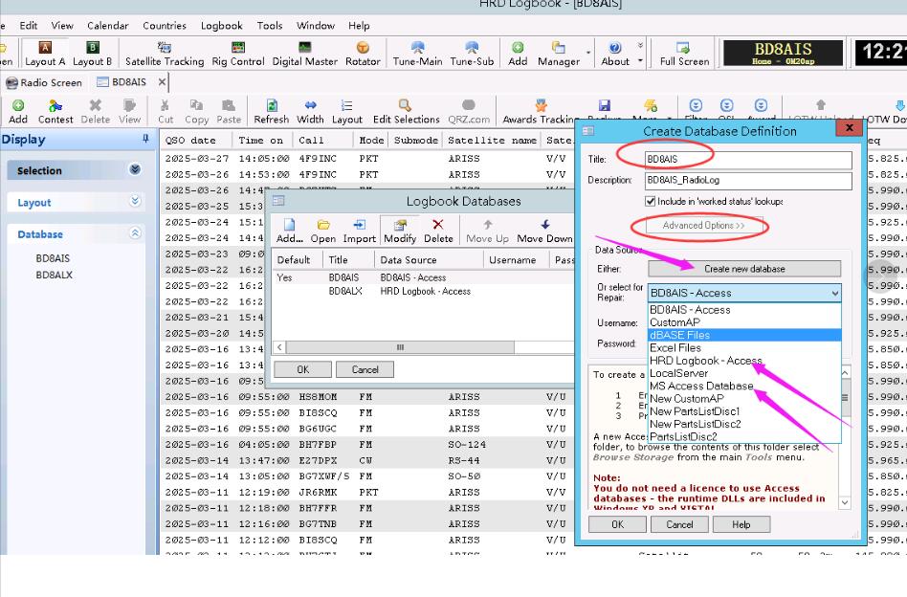Open About in the toolbar
This screenshot has height=597, width=907.
tap(615, 54)
